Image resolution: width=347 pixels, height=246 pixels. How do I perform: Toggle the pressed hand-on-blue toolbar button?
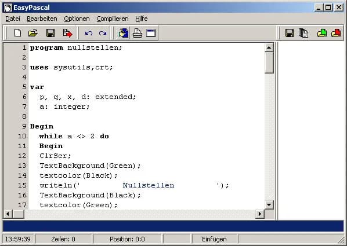coord(123,33)
